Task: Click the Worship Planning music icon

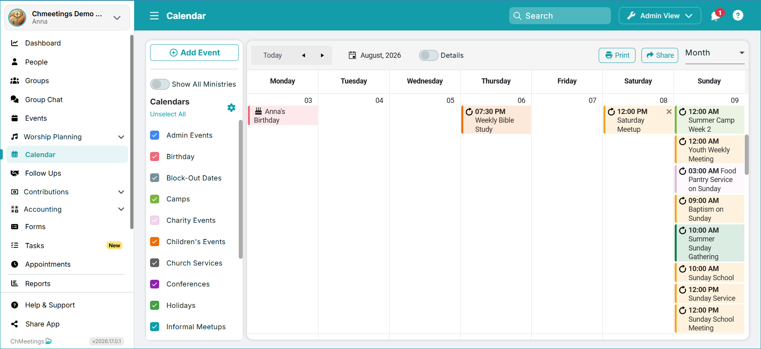Action: [15, 137]
